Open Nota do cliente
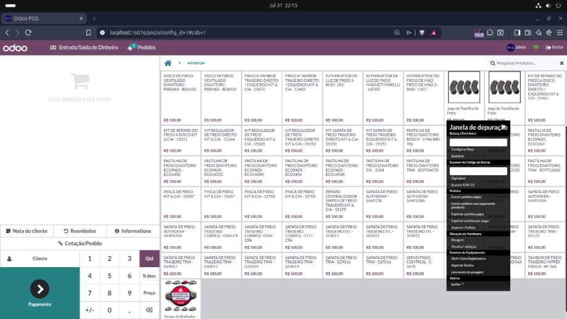 point(27,231)
